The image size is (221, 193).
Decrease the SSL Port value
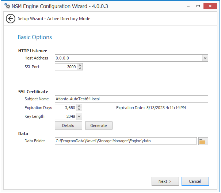pyautogui.click(x=80, y=69)
